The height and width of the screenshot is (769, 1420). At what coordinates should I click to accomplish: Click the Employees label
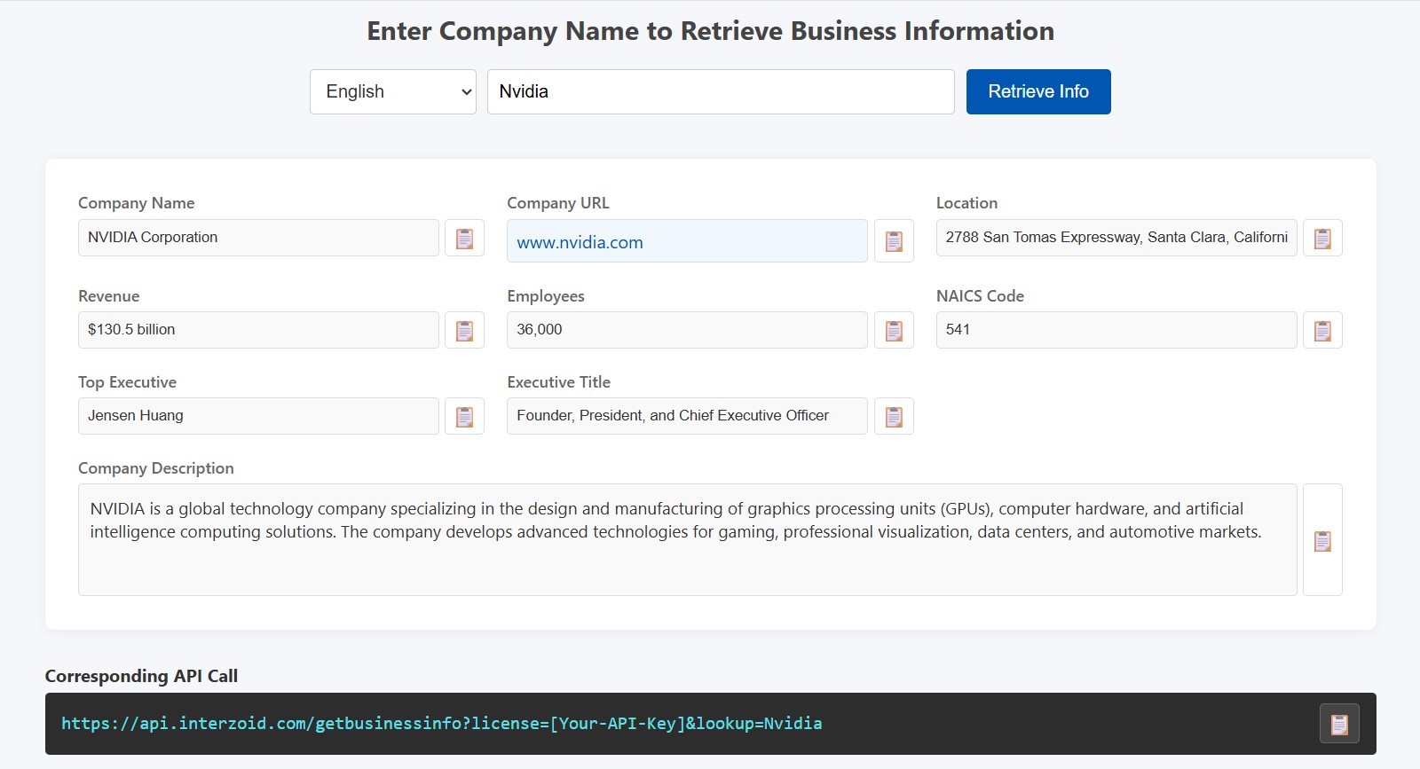(x=546, y=296)
